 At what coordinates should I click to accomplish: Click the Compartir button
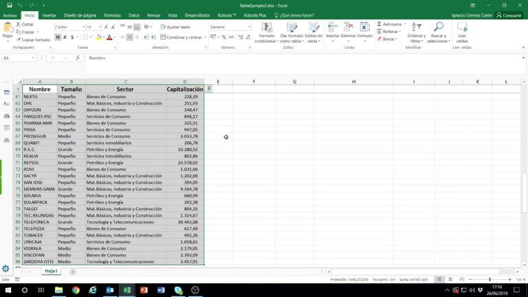click(x=509, y=14)
